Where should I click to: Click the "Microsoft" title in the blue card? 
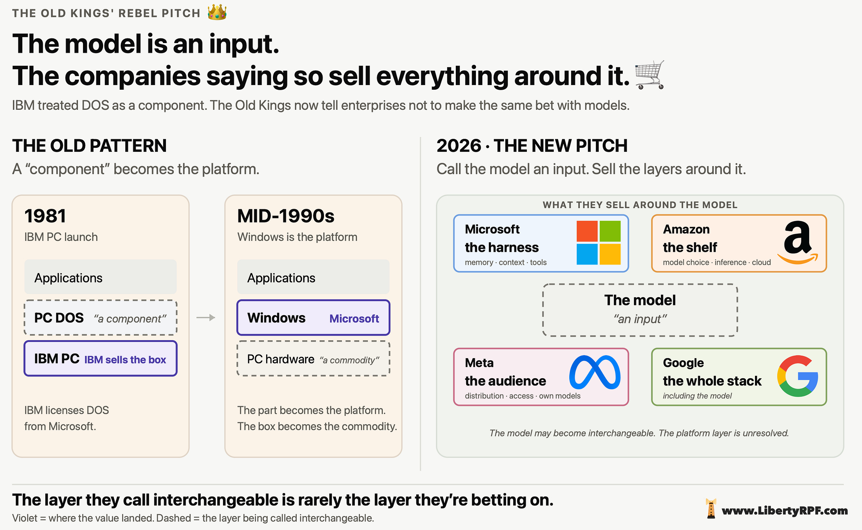tap(492, 229)
